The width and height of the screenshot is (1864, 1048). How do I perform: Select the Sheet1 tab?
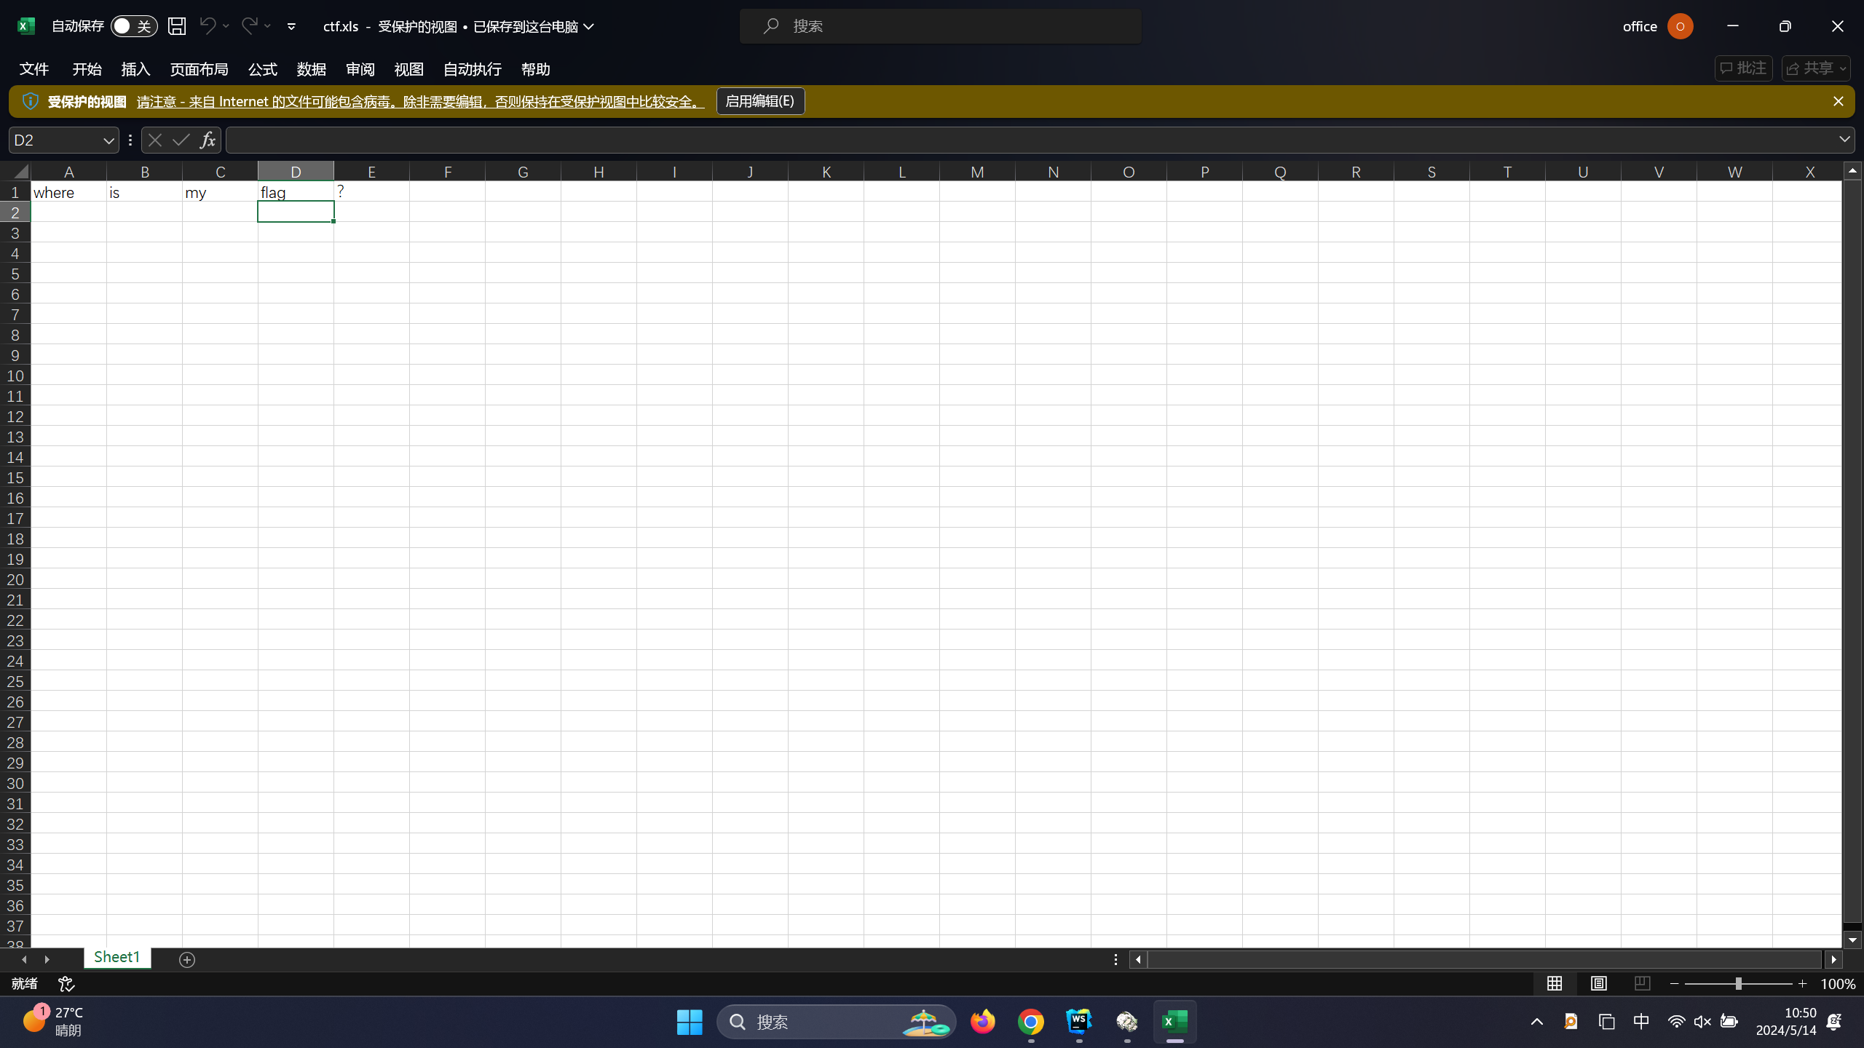[x=116, y=957]
